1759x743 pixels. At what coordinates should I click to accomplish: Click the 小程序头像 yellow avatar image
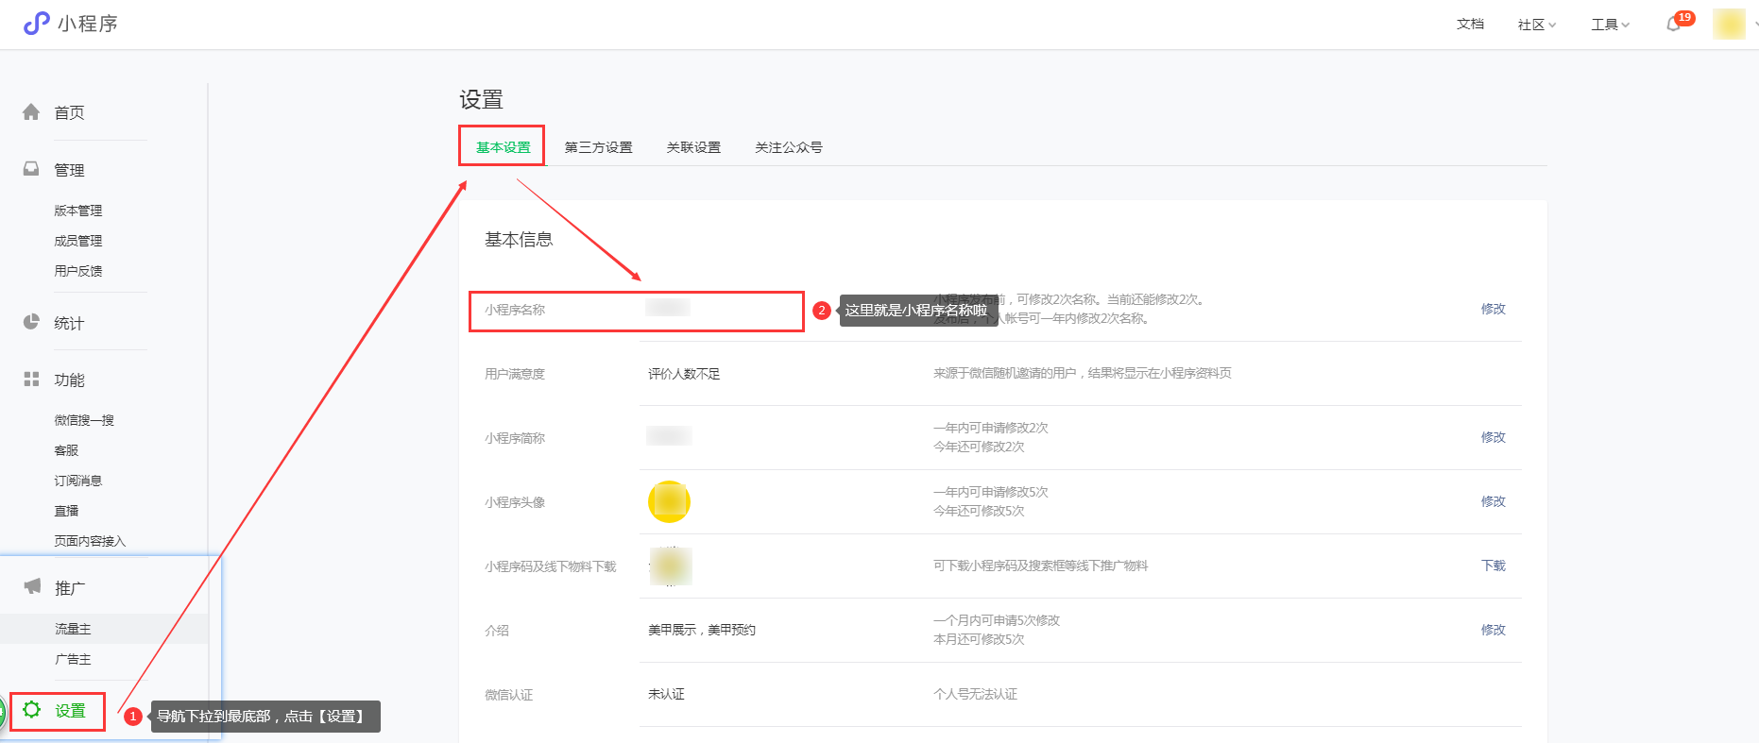coord(669,501)
